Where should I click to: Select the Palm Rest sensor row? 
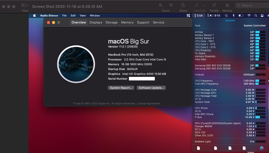tap(230, 59)
